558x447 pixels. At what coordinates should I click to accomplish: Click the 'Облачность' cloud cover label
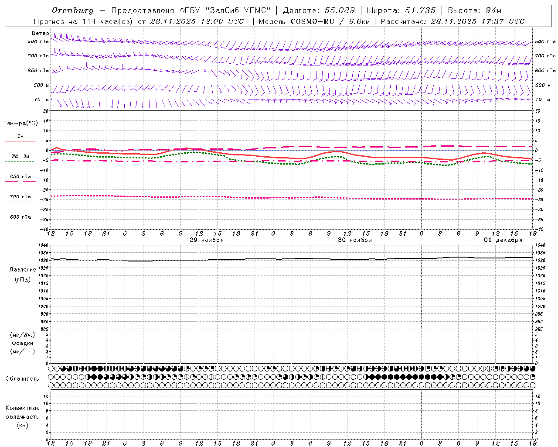tap(22, 378)
